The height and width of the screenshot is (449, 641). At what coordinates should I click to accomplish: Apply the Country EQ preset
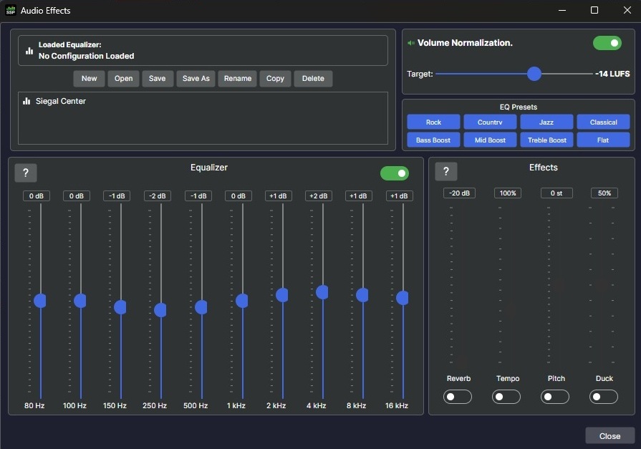pos(490,122)
